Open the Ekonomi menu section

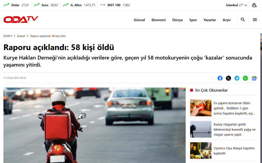point(158,20)
